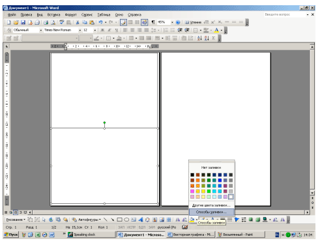Click the Copy icon
Screen dimensions: 320x243
(85, 22)
